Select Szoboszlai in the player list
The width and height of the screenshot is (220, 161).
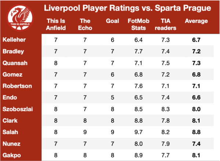(18, 109)
